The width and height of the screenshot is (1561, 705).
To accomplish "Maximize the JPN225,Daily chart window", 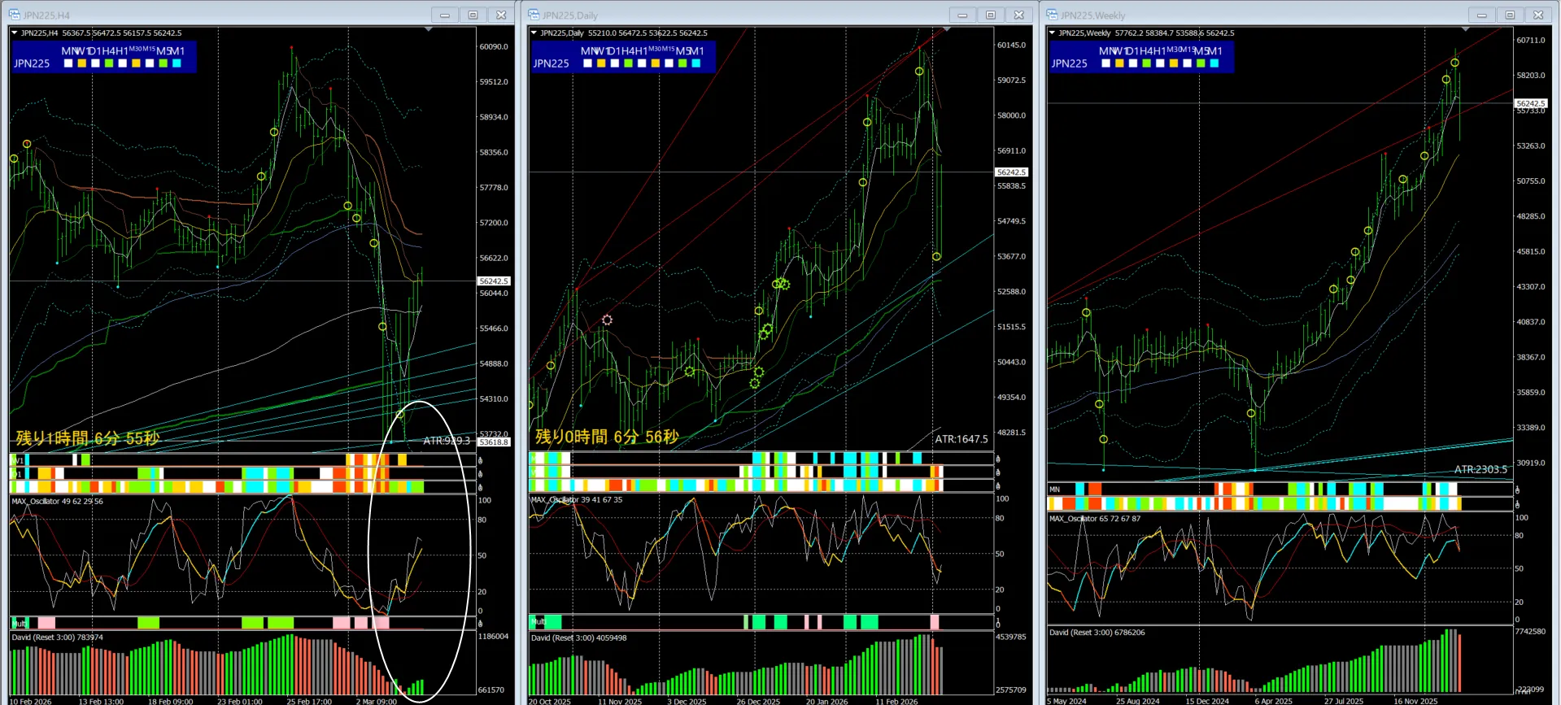I will [x=991, y=15].
